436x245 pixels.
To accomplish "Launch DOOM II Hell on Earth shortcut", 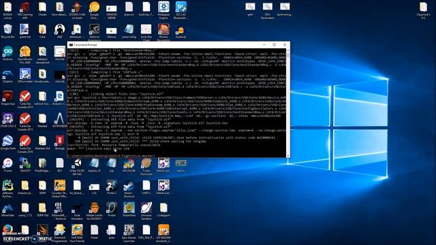I will [77, 11].
